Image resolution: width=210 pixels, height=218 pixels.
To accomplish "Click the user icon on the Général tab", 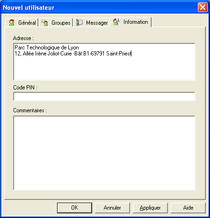I will coord(12,23).
